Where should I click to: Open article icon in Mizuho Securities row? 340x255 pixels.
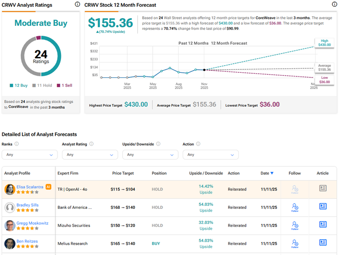tap(323, 224)
